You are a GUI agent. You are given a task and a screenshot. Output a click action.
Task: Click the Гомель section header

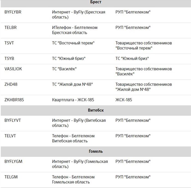(x=96, y=151)
